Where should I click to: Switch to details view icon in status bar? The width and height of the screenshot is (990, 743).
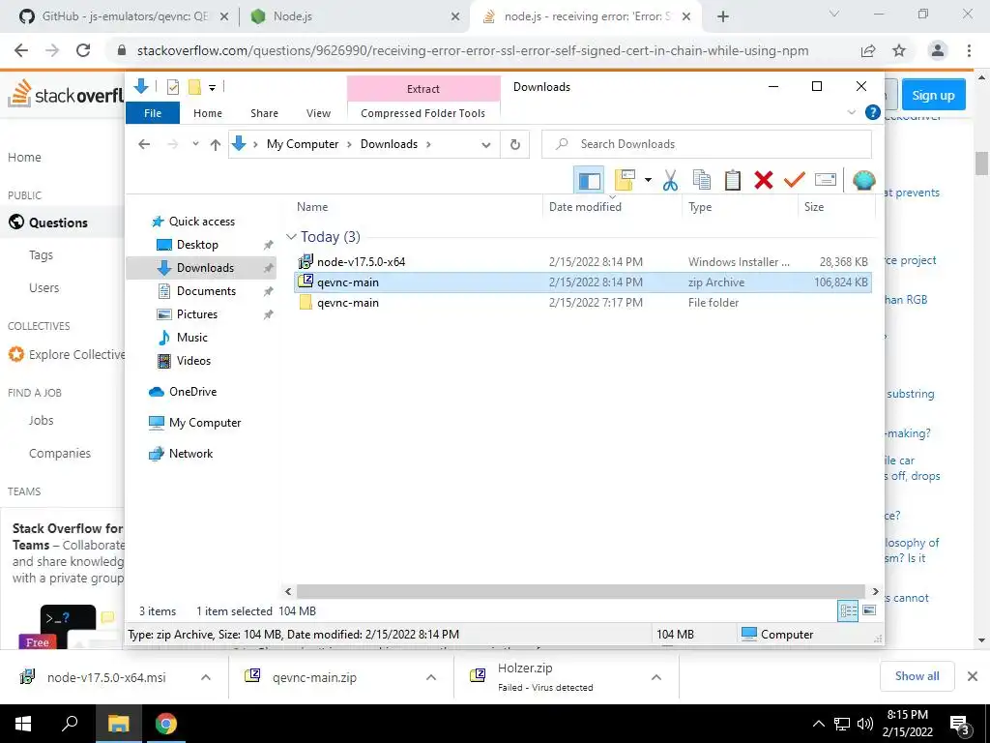(x=848, y=611)
